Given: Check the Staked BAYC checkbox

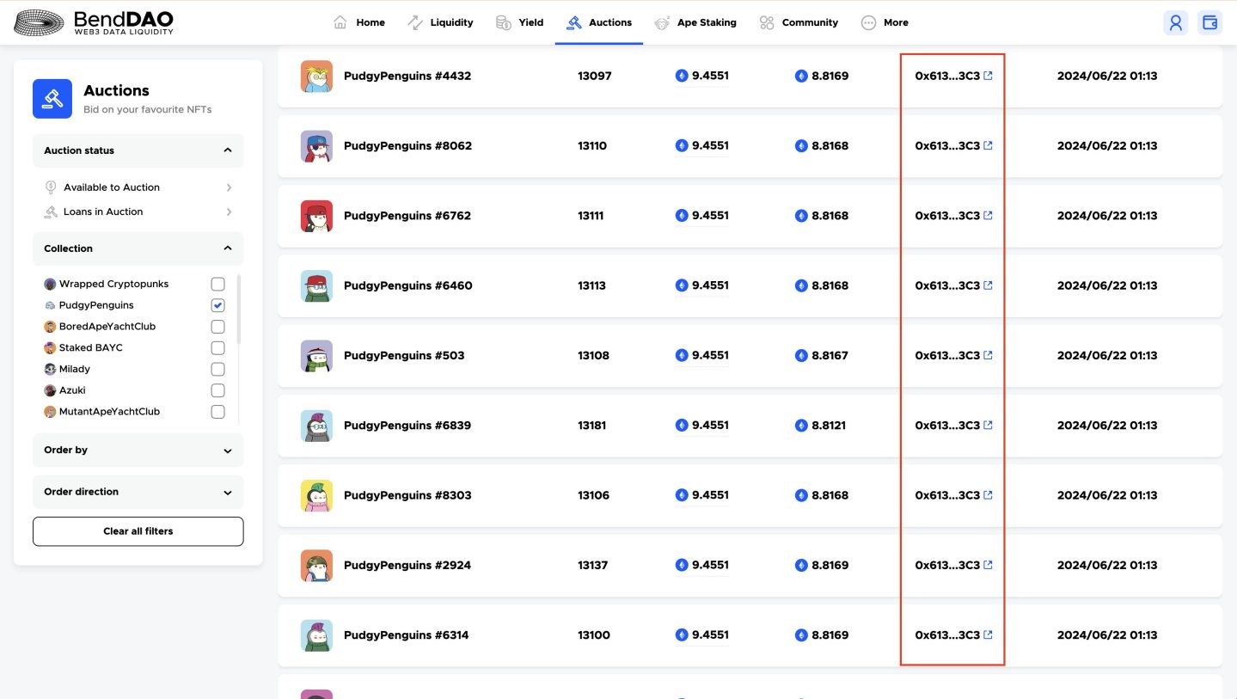Looking at the screenshot, I should pos(217,348).
